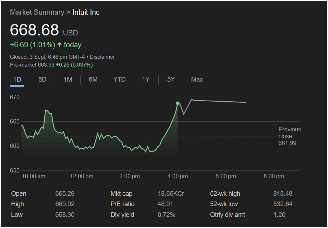Click the +6.69 (1.01%) change text
328x228 pixels.
[x=33, y=45]
